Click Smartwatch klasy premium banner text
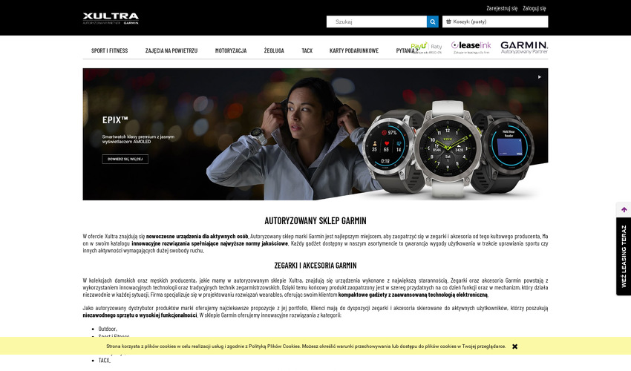 (x=138, y=139)
